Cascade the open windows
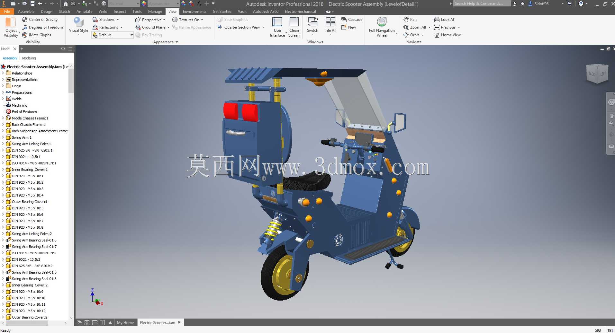This screenshot has height=333, width=615. tap(352, 20)
